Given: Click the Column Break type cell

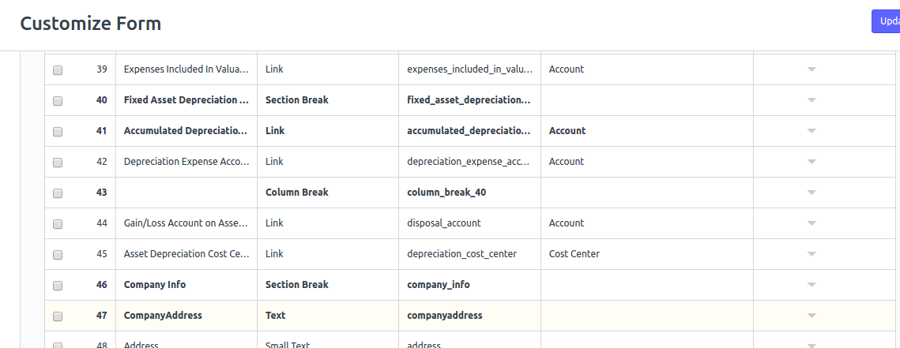Looking at the screenshot, I should pos(328,193).
